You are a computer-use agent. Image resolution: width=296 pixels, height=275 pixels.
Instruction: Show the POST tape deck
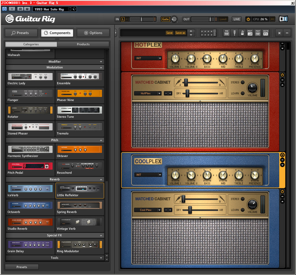258,33
